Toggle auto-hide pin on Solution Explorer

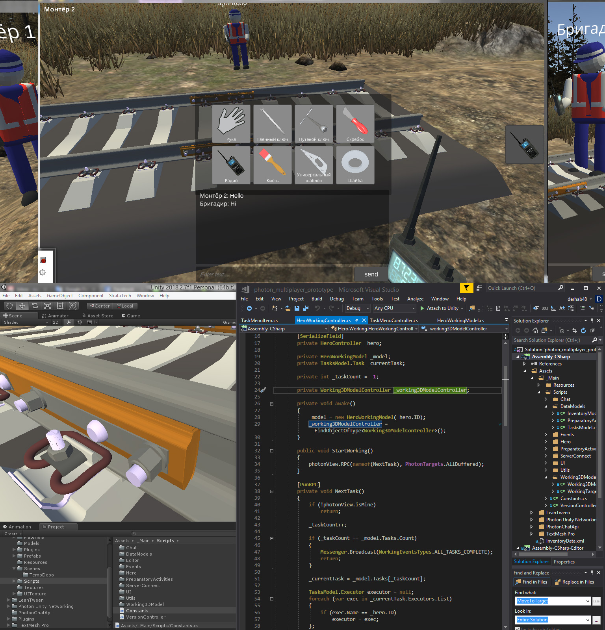[592, 321]
